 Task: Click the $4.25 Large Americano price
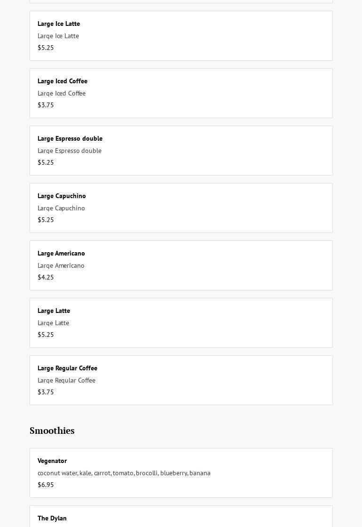[x=46, y=277]
